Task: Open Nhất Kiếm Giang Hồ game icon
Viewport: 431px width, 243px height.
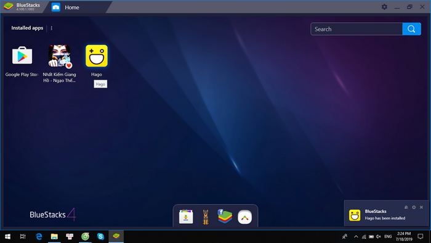Action: click(x=59, y=56)
